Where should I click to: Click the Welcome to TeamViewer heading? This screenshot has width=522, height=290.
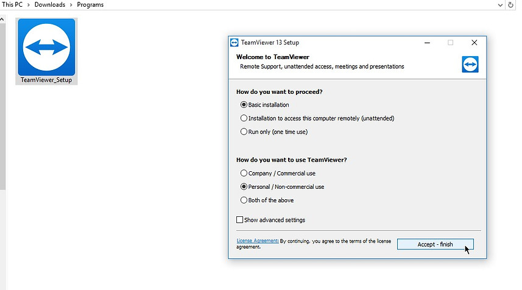tap(273, 57)
